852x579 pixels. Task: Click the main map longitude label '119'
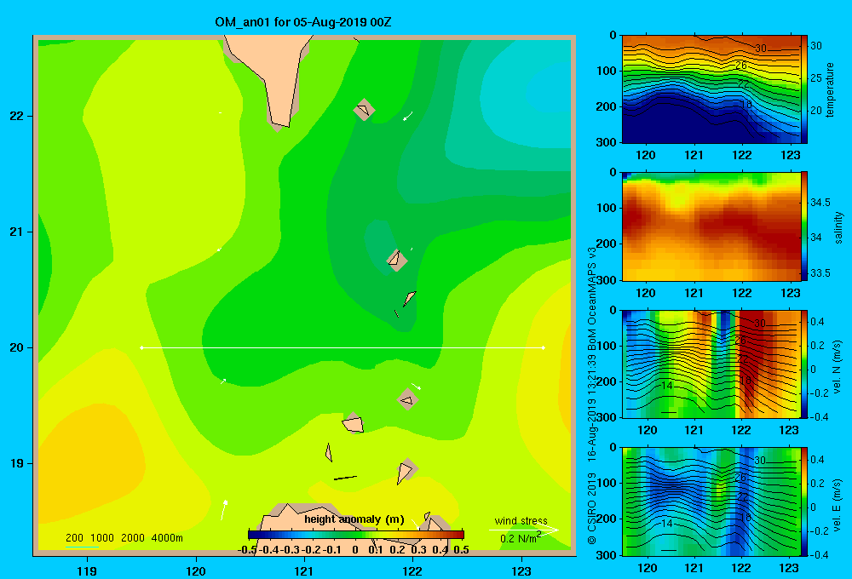[87, 570]
